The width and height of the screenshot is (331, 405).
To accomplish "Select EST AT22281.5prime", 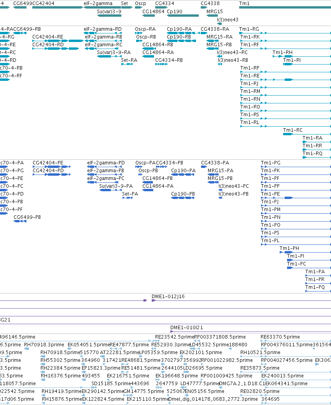I will tap(120, 352).
